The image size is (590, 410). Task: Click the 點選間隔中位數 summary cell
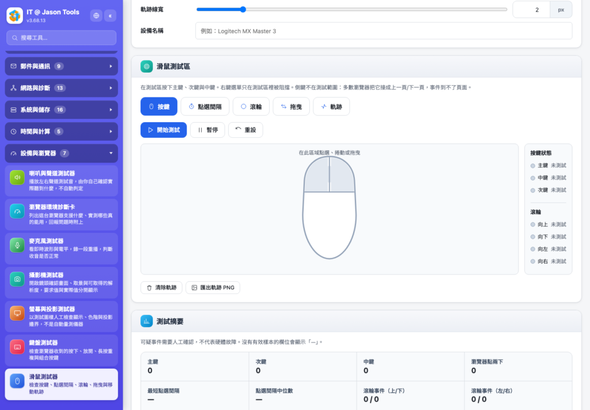click(x=302, y=396)
